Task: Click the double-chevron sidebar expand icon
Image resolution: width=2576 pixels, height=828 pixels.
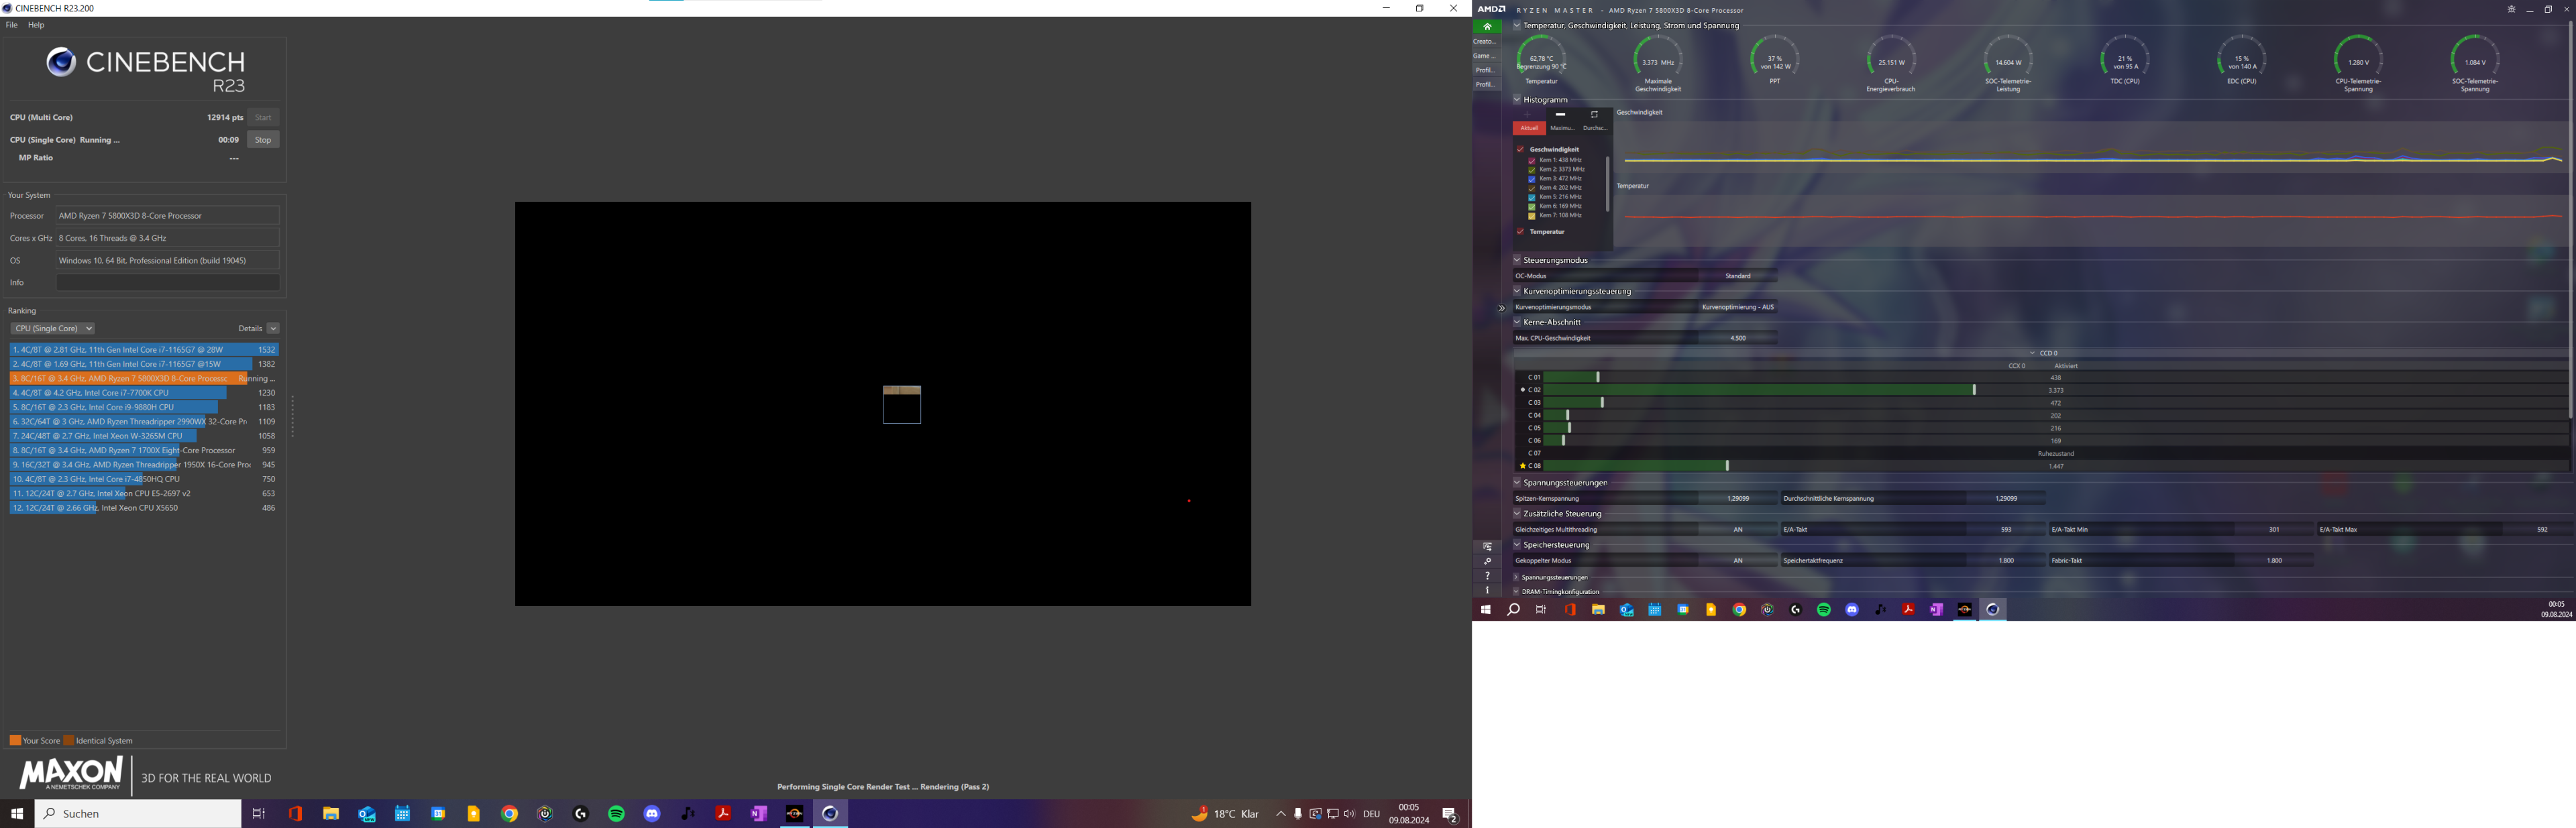Action: (1501, 308)
